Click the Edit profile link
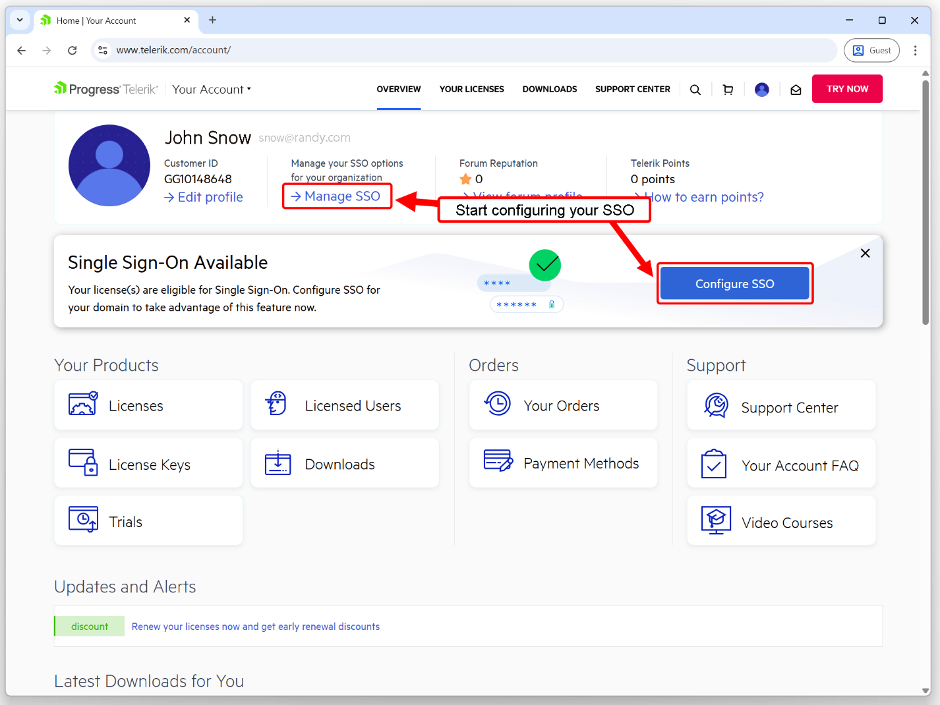The height and width of the screenshot is (705, 940). [x=204, y=197]
